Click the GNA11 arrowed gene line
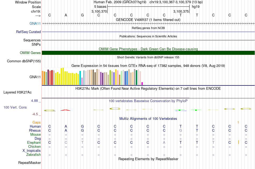 (148, 23)
